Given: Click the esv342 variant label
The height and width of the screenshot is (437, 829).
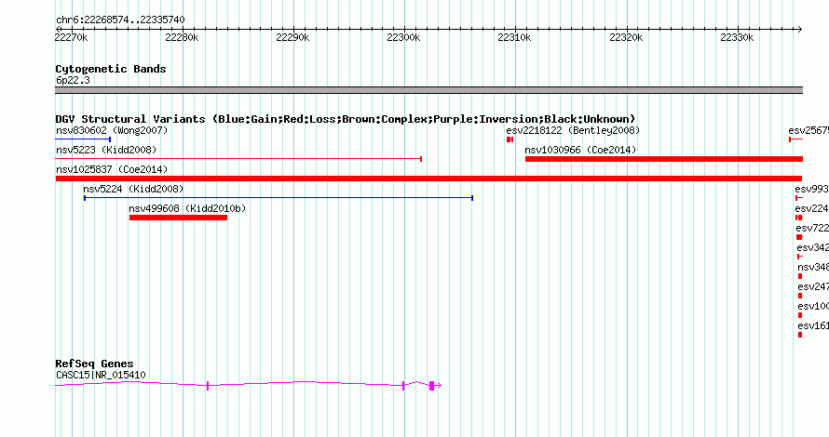Looking at the screenshot, I should tap(812, 247).
